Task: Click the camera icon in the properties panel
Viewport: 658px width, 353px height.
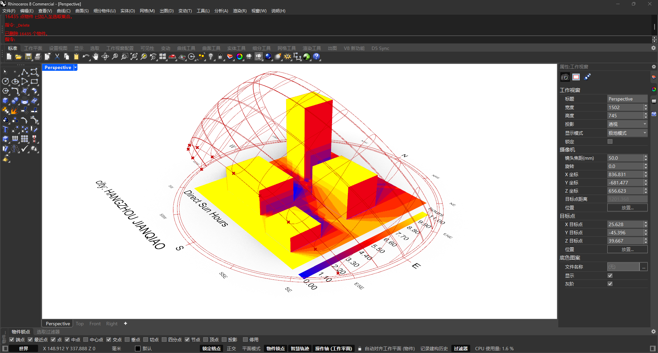Action: (x=565, y=77)
